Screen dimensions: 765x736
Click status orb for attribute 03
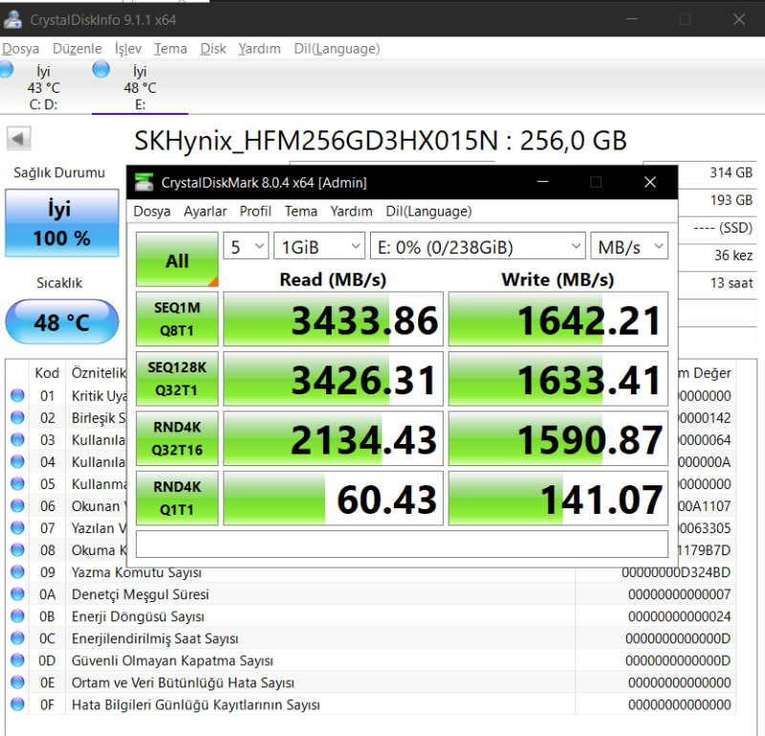17,439
